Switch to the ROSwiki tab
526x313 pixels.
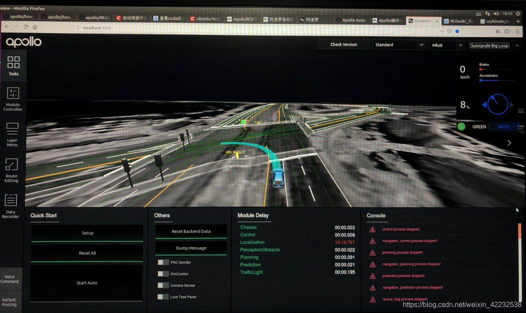click(x=459, y=21)
